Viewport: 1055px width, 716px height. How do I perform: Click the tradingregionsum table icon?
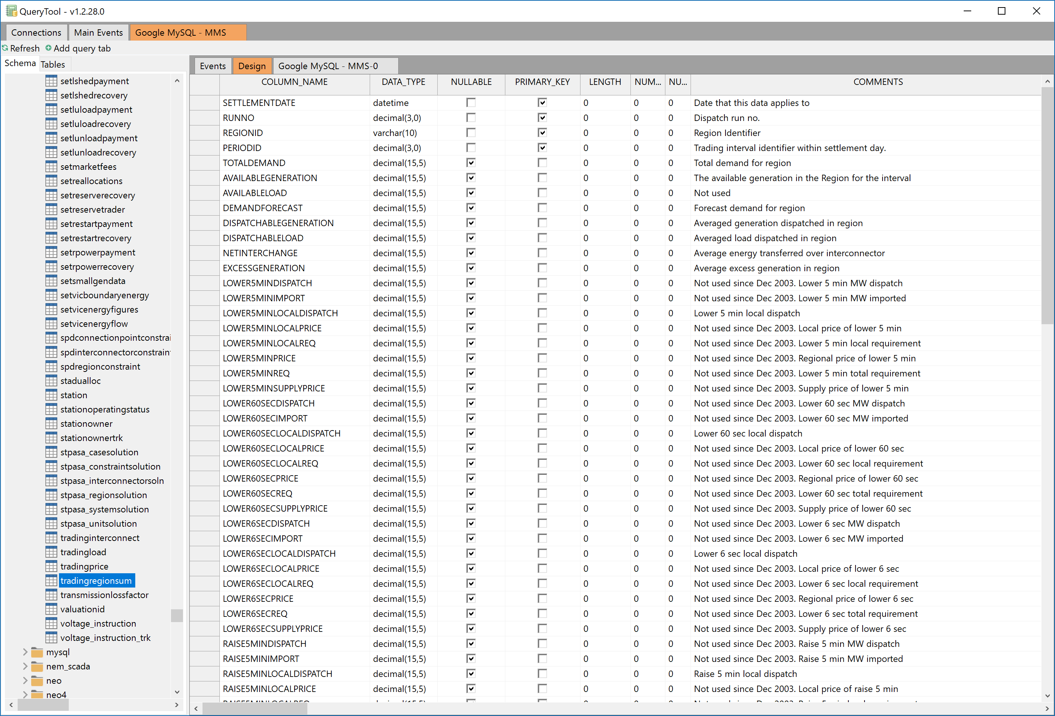point(51,581)
